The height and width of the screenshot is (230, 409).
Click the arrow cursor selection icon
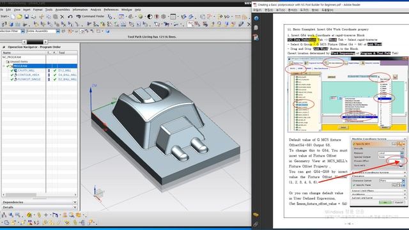coord(157,24)
